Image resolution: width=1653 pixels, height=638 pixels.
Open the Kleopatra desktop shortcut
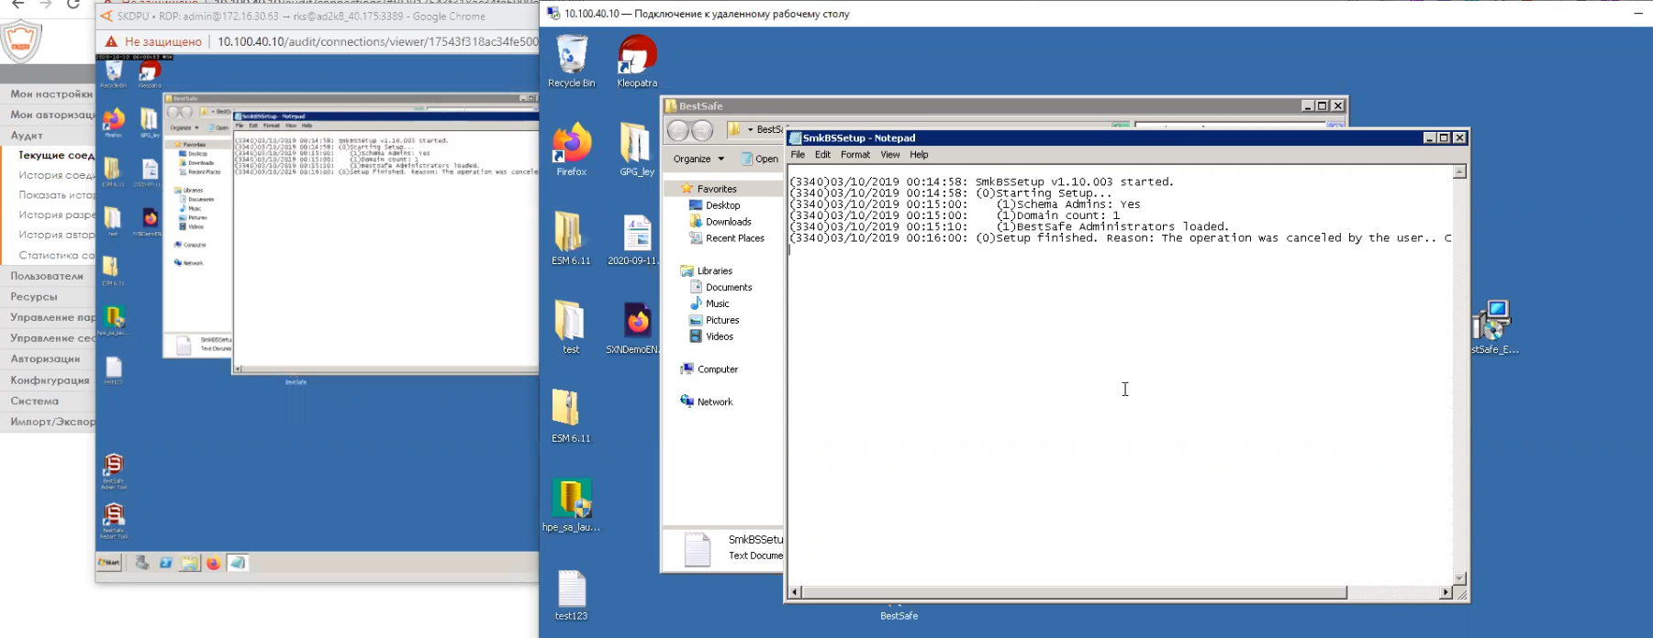click(636, 57)
